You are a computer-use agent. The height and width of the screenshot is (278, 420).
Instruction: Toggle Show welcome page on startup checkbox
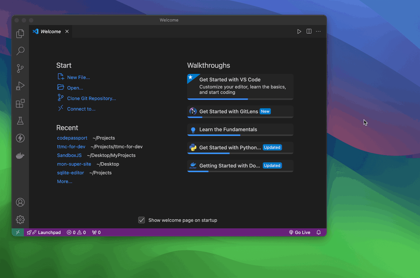(x=142, y=220)
